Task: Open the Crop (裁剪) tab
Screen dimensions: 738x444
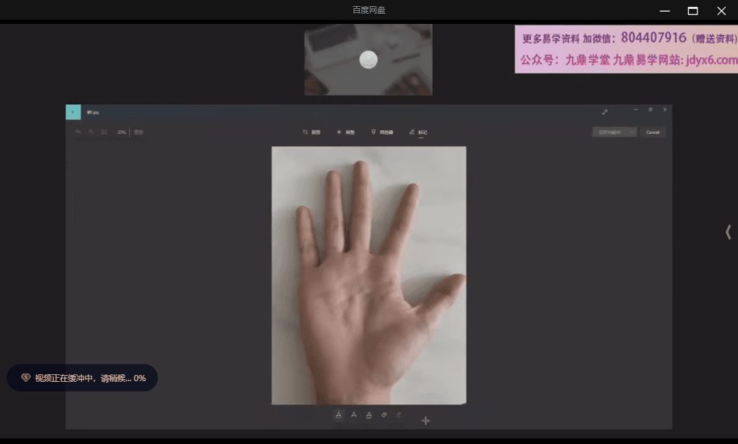Action: coord(312,133)
